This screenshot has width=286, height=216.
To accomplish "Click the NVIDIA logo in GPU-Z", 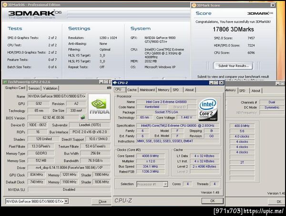I will click(100, 107).
